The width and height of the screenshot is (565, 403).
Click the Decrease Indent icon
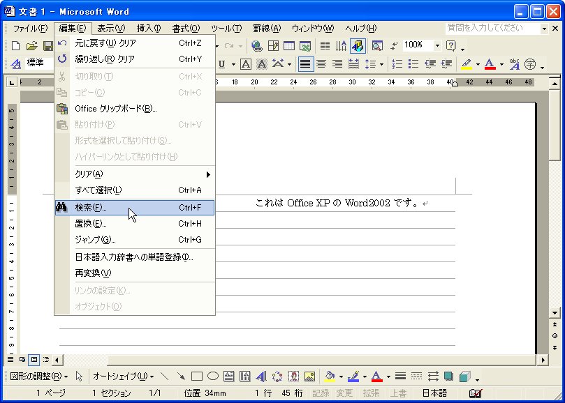pos(430,64)
